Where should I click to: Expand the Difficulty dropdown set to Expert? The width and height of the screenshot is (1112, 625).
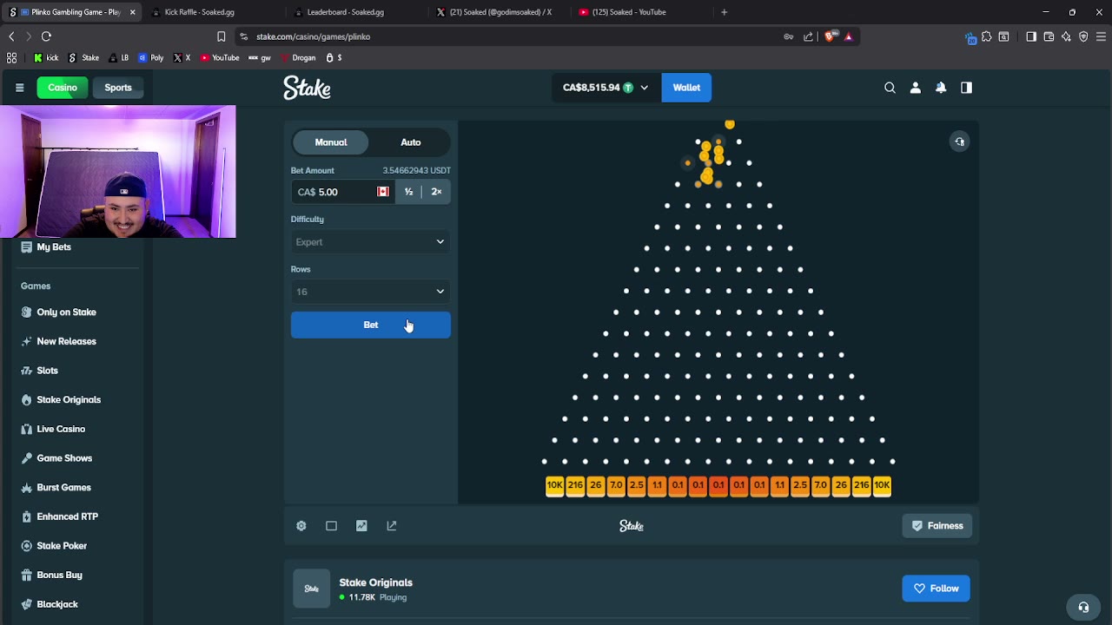(371, 242)
